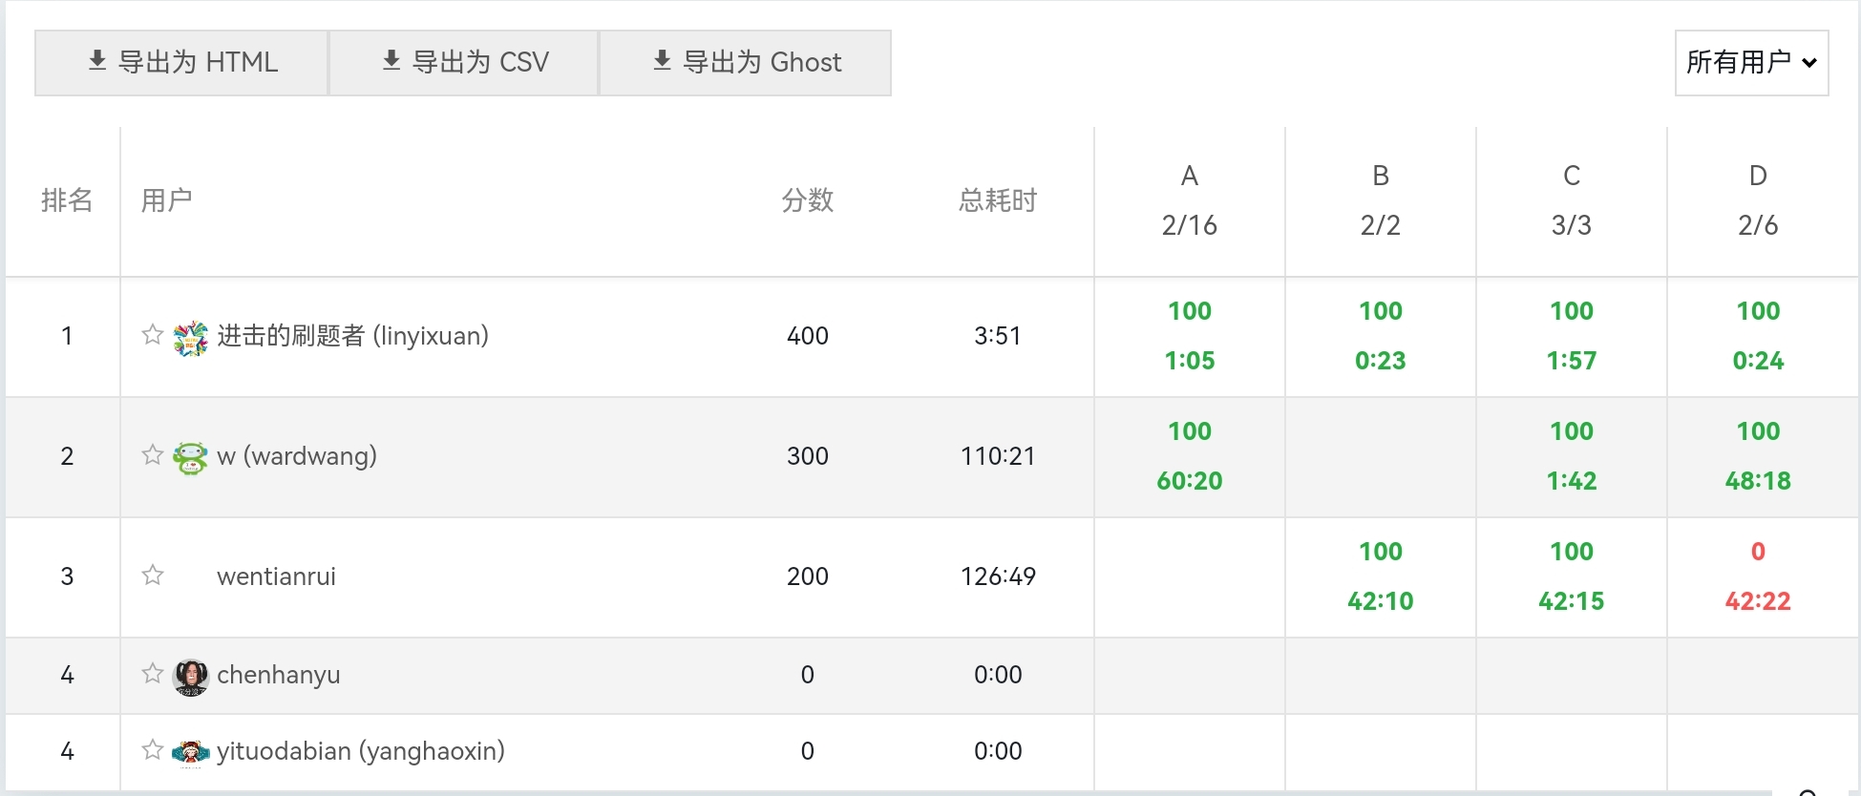This screenshot has width=1861, height=796.
Task: Click yituodabian's avatar image
Action: (x=191, y=753)
